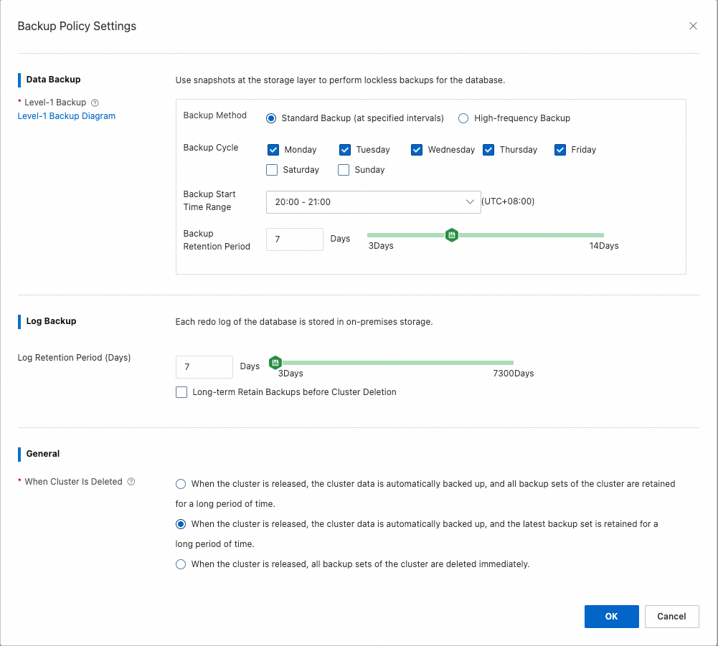The height and width of the screenshot is (646, 718).
Task: Click the Cancel button
Action: (x=671, y=616)
